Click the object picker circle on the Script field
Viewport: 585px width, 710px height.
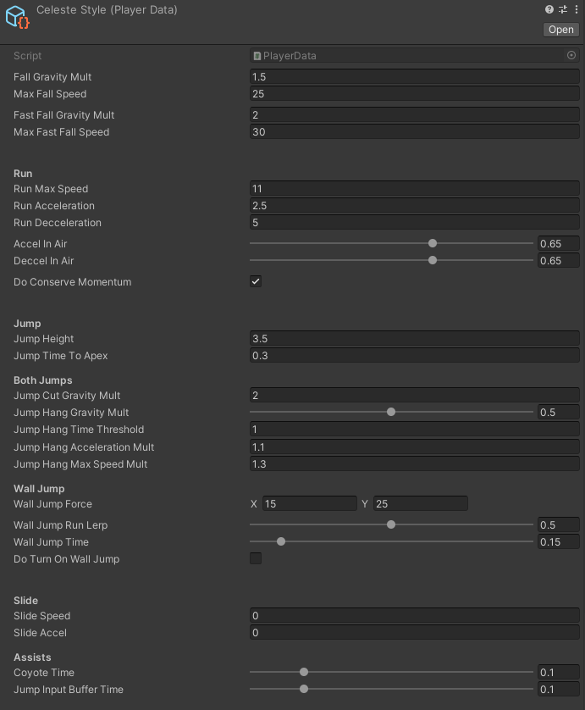[571, 55]
